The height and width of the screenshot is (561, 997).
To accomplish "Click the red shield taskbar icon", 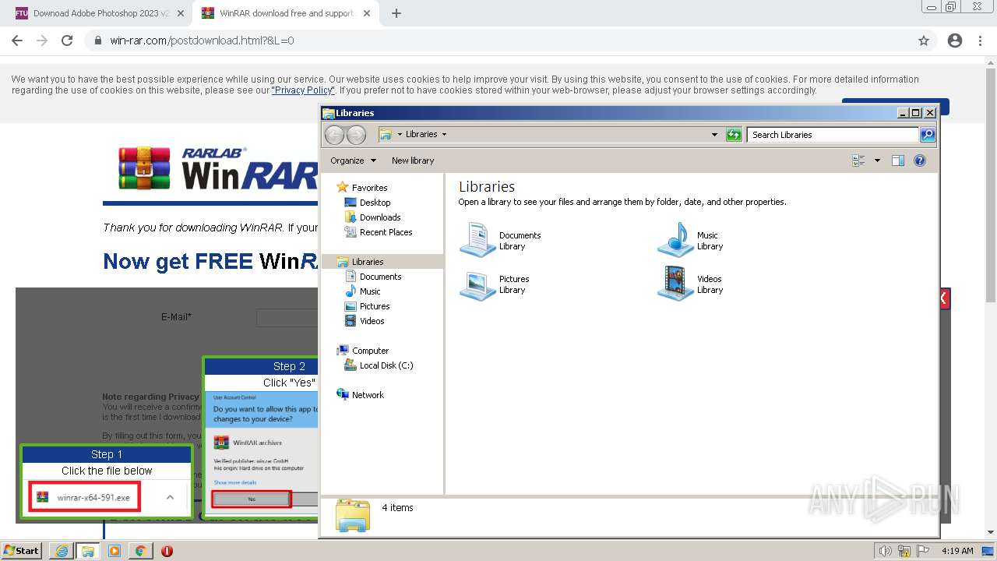I will 167,551.
